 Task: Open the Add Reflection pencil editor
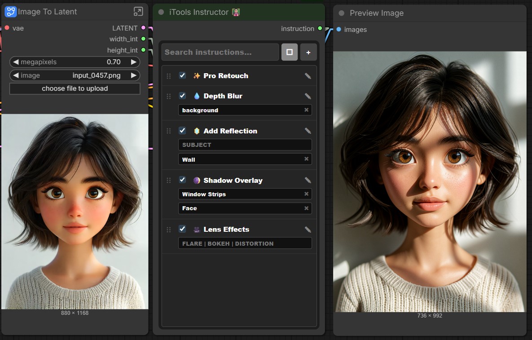(x=308, y=131)
